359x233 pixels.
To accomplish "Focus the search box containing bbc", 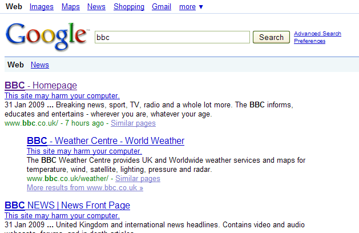I will 172,37.
